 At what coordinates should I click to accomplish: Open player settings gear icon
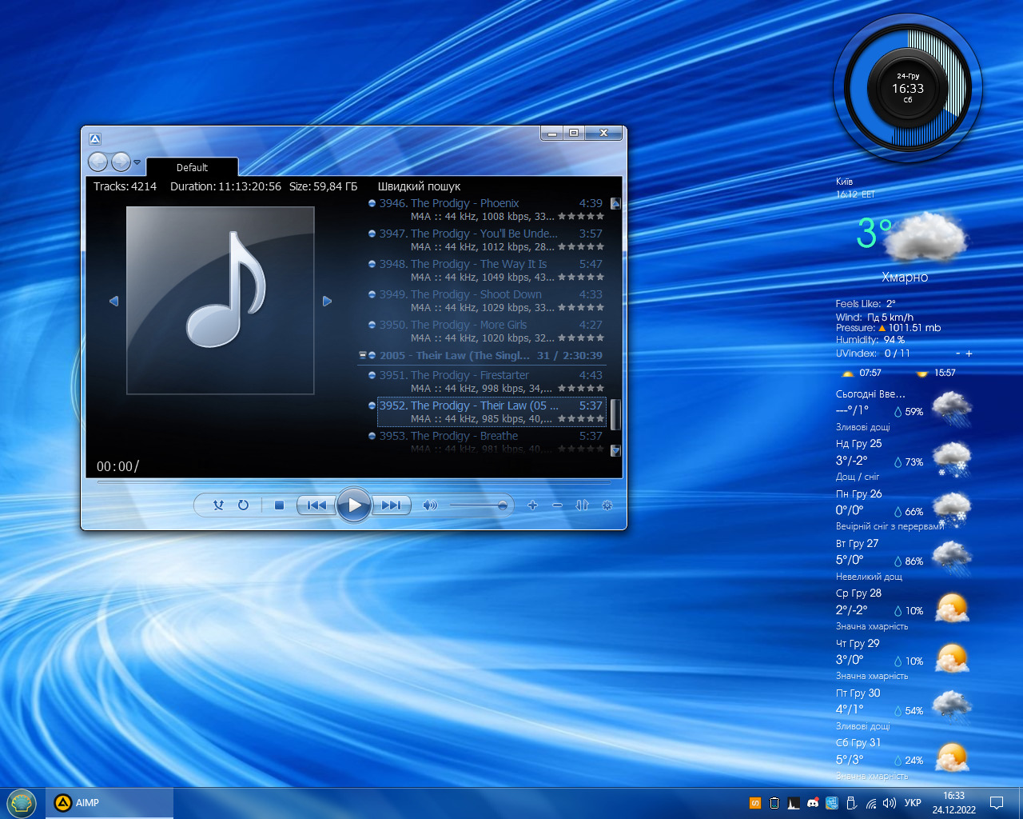(607, 505)
